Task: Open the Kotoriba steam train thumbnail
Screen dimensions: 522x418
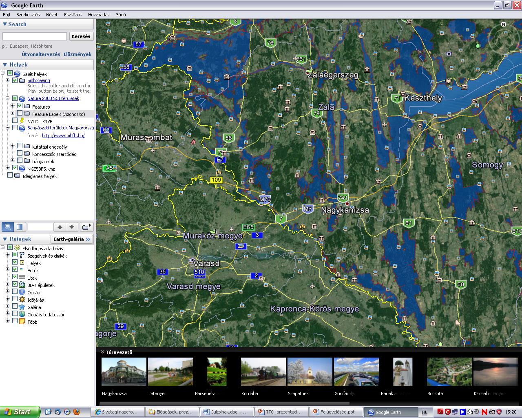Action: (x=263, y=372)
